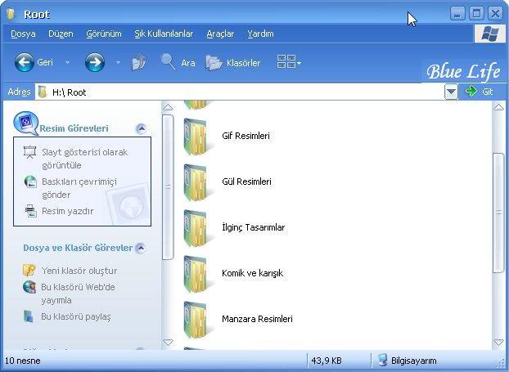Select the Komik ve karışık folder icon

tap(196, 273)
